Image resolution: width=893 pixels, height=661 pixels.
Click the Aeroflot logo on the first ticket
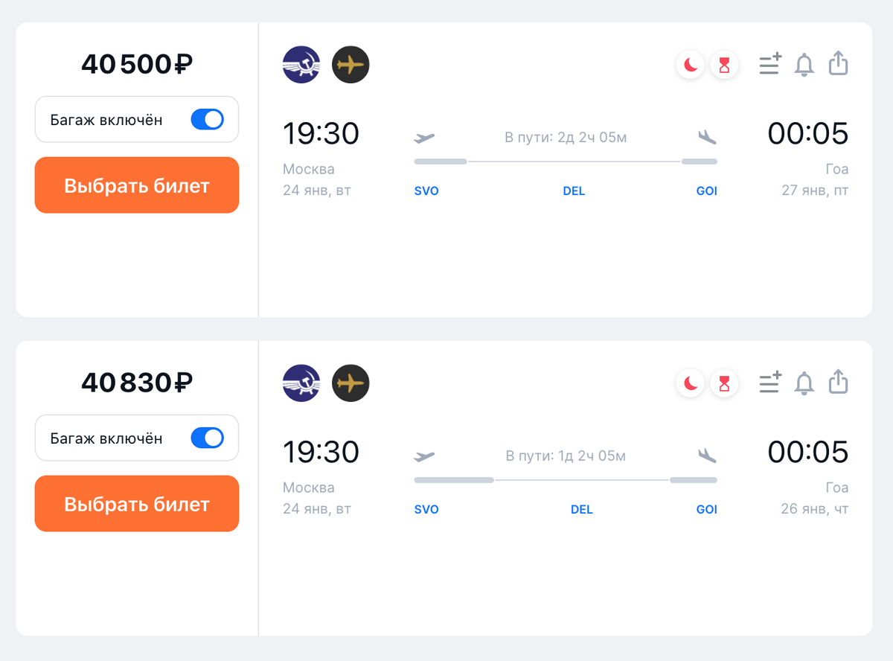click(x=301, y=65)
